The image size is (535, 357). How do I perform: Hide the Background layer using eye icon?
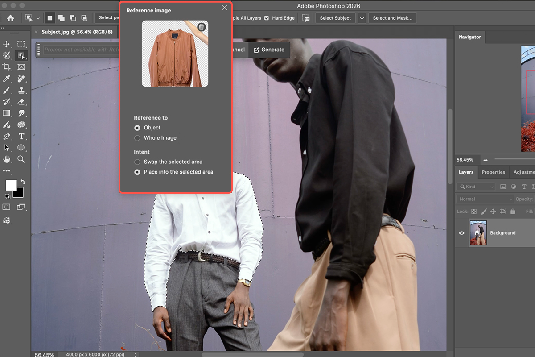[461, 233]
